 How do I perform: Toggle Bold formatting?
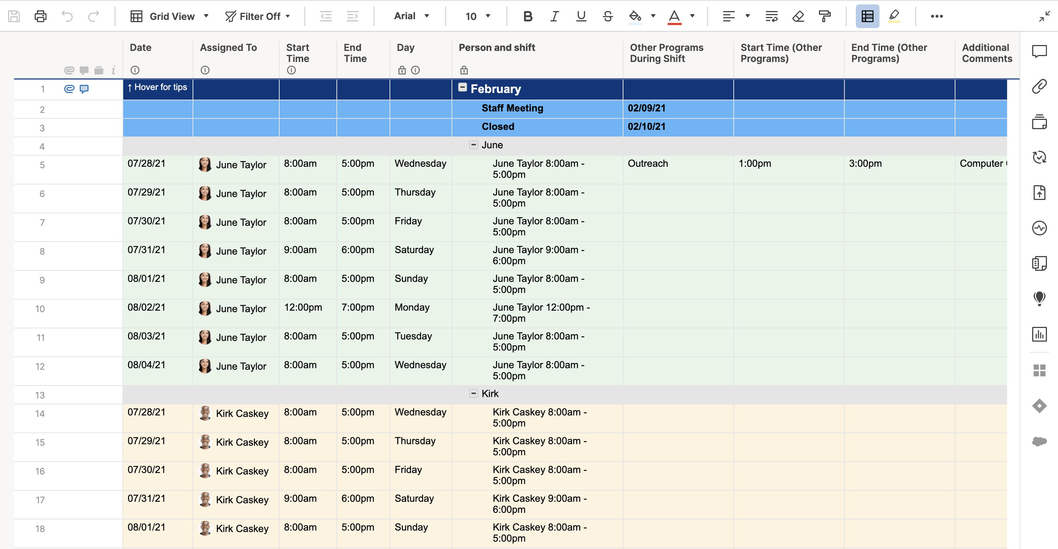pos(528,17)
